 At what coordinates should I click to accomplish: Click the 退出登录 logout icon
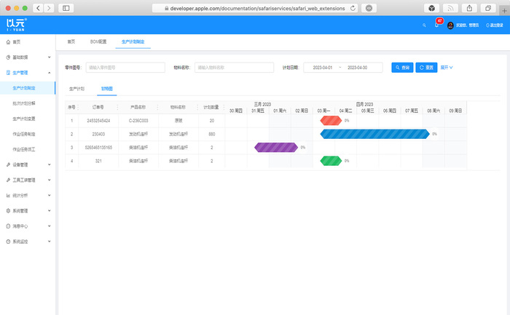(x=487, y=25)
